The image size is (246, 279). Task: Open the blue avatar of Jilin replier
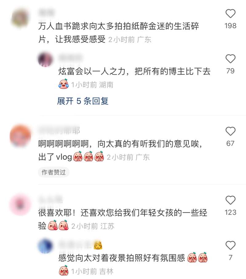click(45, 246)
